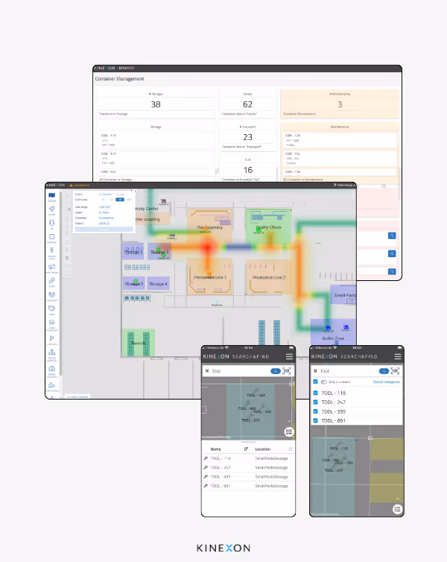Screen dimensions: 447x562
Task: Select TOOL - 247 row in left phone list
Action: pos(248,467)
